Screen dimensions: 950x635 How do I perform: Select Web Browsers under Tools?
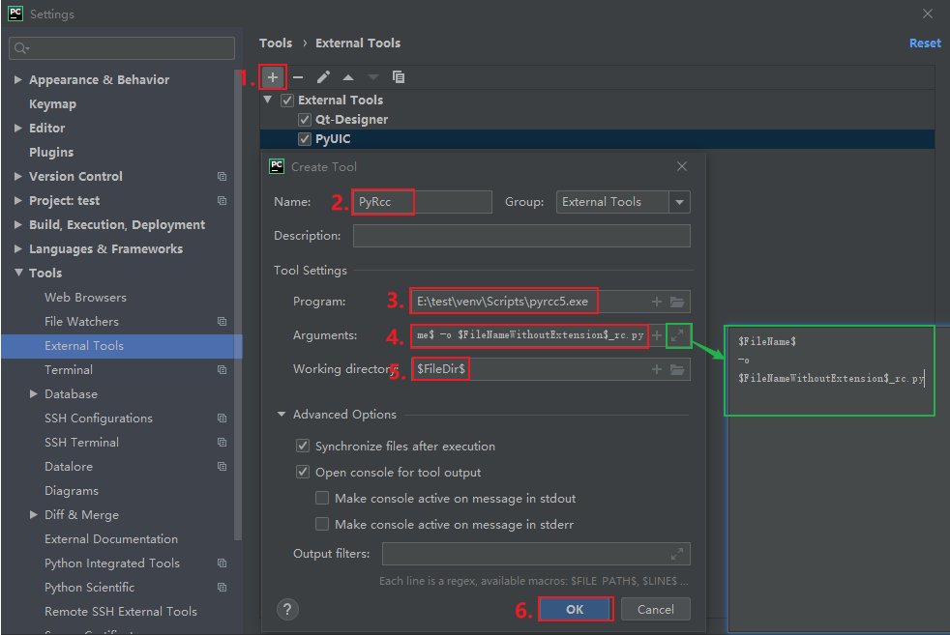click(x=85, y=298)
